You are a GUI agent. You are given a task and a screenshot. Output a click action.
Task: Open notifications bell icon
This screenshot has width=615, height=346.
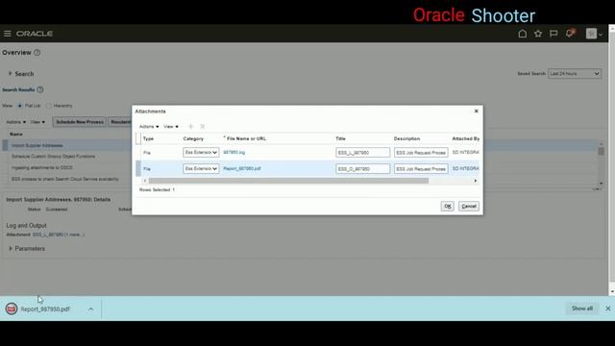[570, 34]
